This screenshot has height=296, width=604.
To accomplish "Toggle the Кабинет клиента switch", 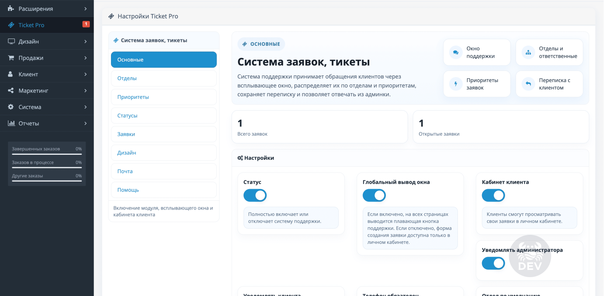I will 493,195.
